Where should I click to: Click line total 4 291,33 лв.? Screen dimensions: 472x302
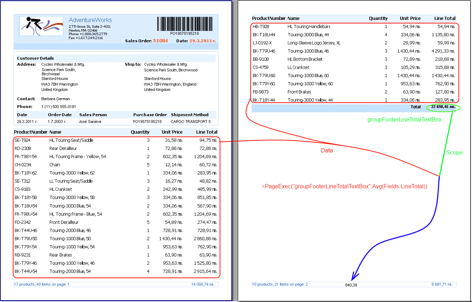[x=444, y=51]
